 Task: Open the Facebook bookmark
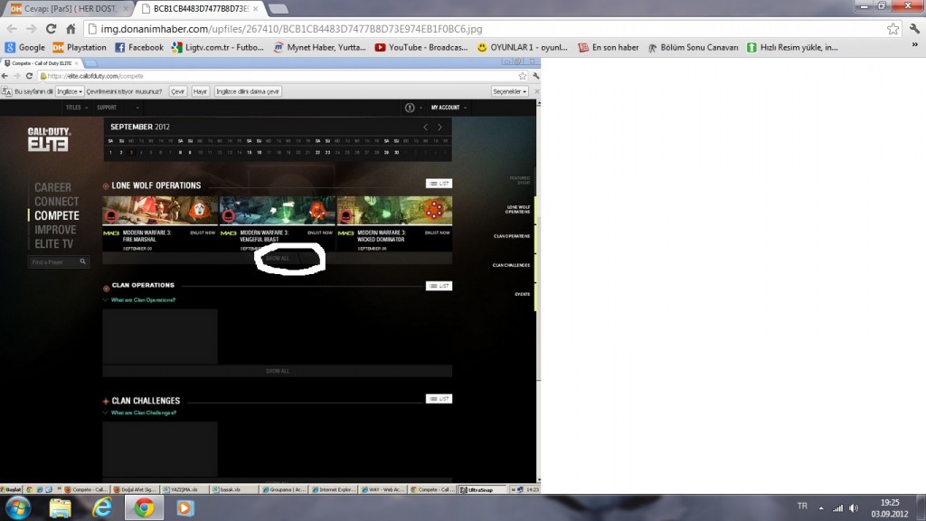point(139,47)
